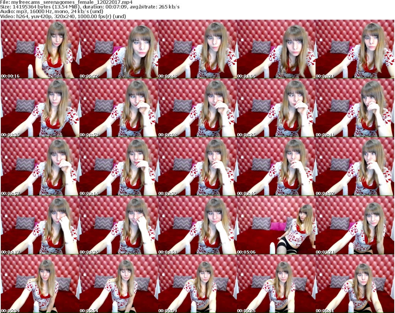
Task: Click the 'Audio: mp3, 16000 Hz' header line
Action: pos(52,12)
